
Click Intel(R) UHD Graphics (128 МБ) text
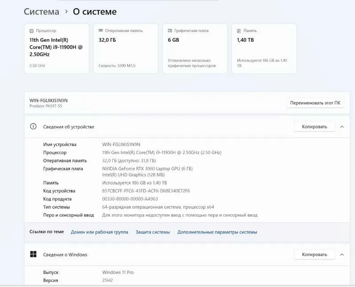[x=134, y=175]
